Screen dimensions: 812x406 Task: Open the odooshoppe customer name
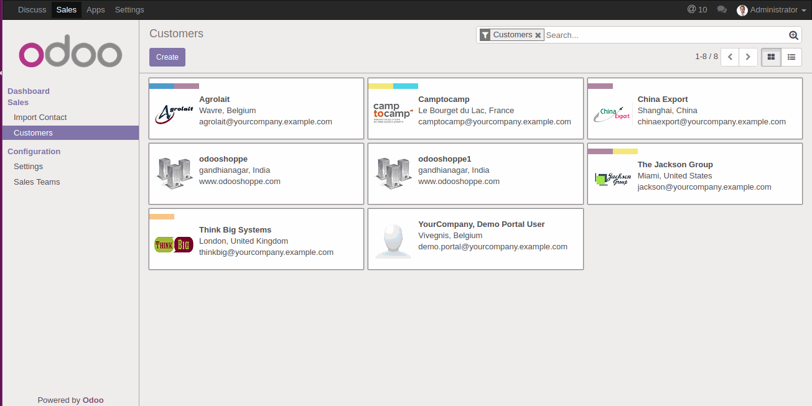tap(223, 159)
